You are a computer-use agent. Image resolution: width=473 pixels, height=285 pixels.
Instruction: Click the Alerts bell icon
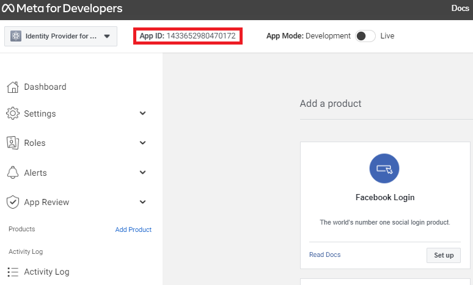(12, 173)
